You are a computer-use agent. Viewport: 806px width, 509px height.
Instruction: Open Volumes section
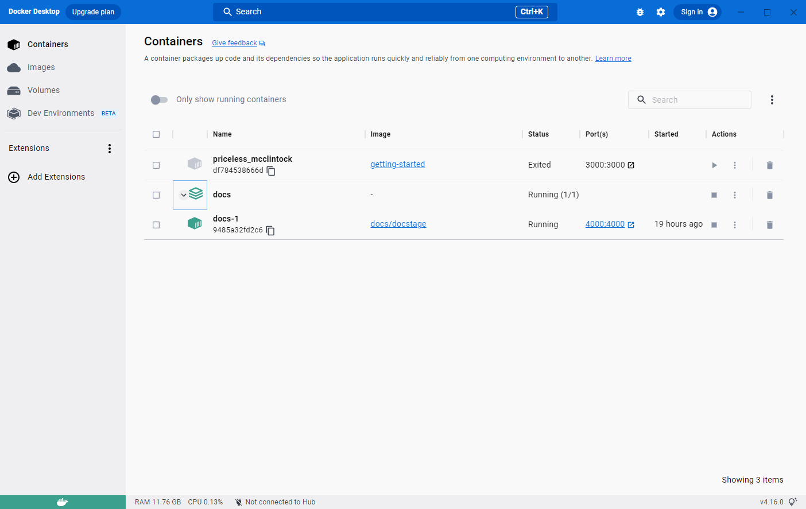[44, 90]
